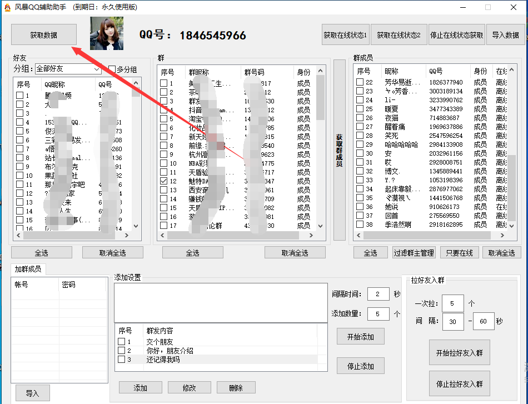Click the group list scroll-right arrow

pyautogui.click(x=311, y=235)
